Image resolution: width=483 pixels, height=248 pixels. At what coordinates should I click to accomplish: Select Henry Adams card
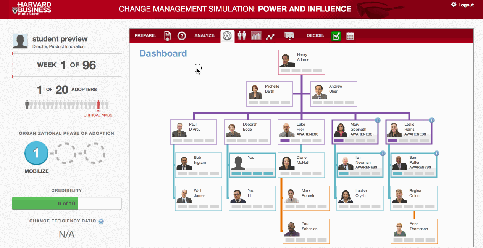click(x=302, y=62)
